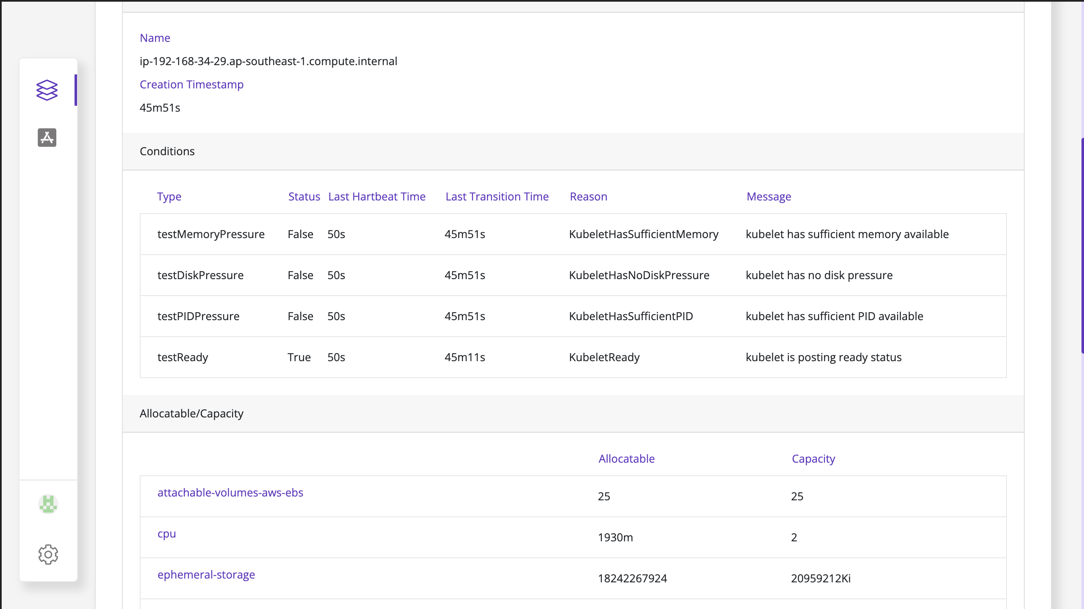The image size is (1084, 609).
Task: Open the settings gear icon
Action: 48,554
